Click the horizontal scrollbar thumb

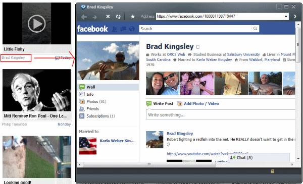149,164
